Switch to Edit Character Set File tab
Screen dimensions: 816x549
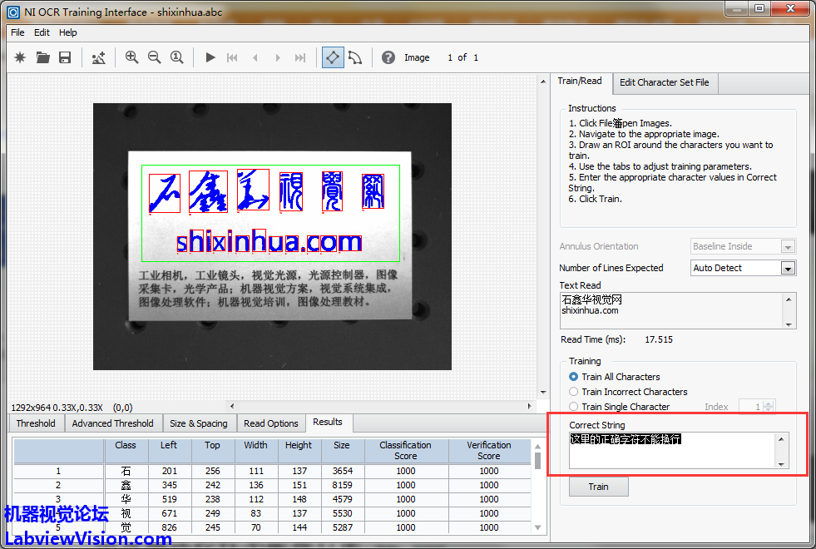664,82
